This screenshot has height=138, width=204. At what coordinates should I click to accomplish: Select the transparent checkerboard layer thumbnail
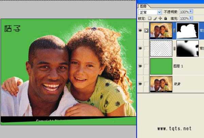coord(161,48)
